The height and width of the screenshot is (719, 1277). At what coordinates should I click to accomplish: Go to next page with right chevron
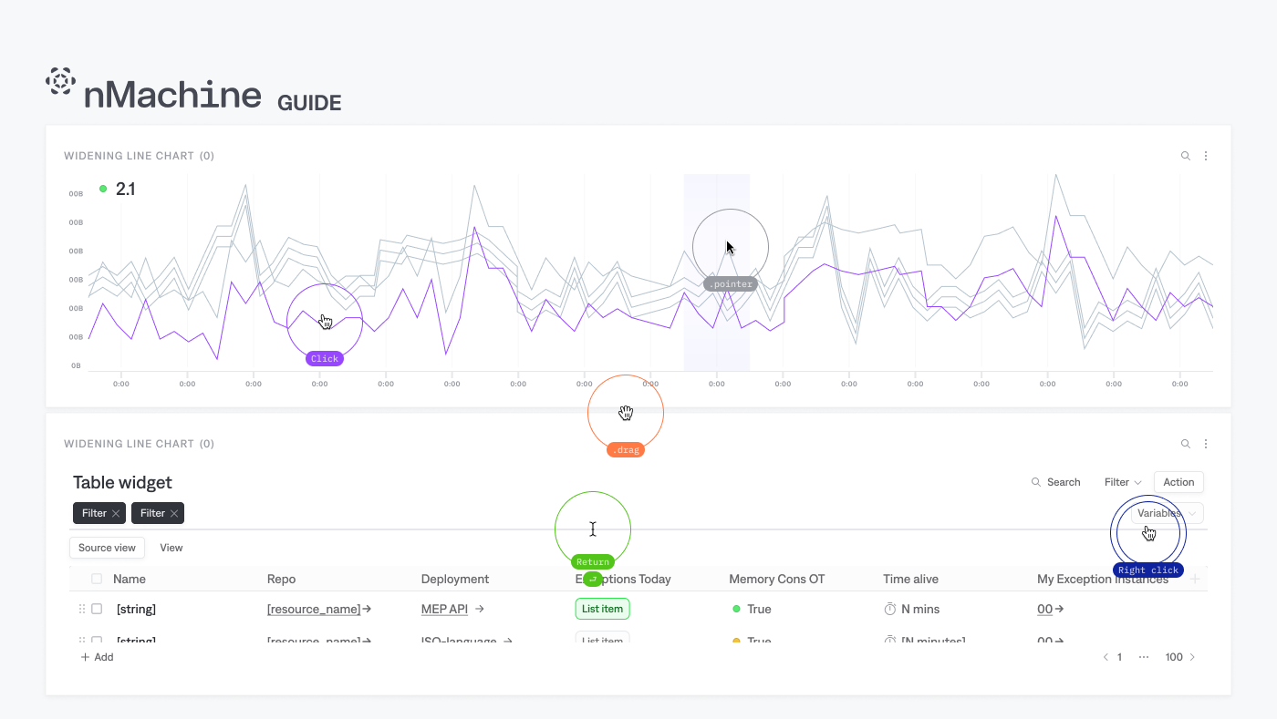[1192, 657]
